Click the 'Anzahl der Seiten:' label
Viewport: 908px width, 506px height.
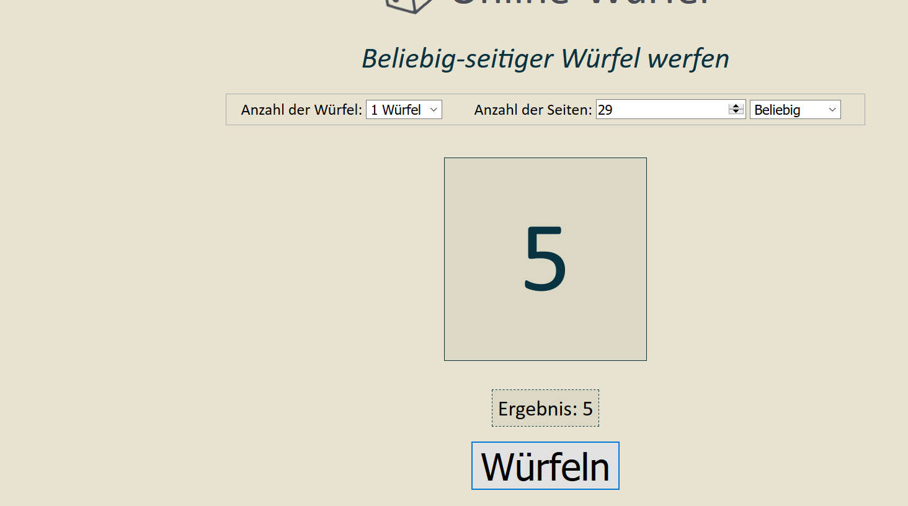pos(533,110)
